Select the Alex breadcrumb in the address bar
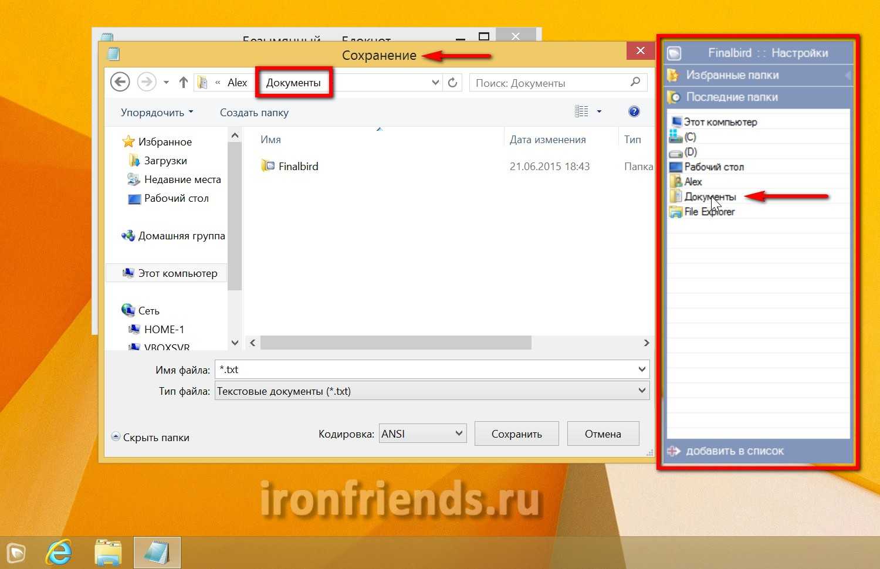880x569 pixels. [x=238, y=83]
